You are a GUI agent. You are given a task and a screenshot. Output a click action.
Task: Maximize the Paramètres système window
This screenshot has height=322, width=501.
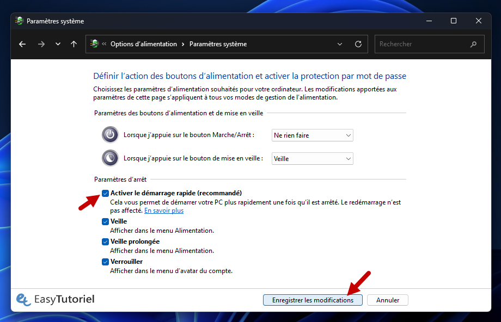click(454, 21)
